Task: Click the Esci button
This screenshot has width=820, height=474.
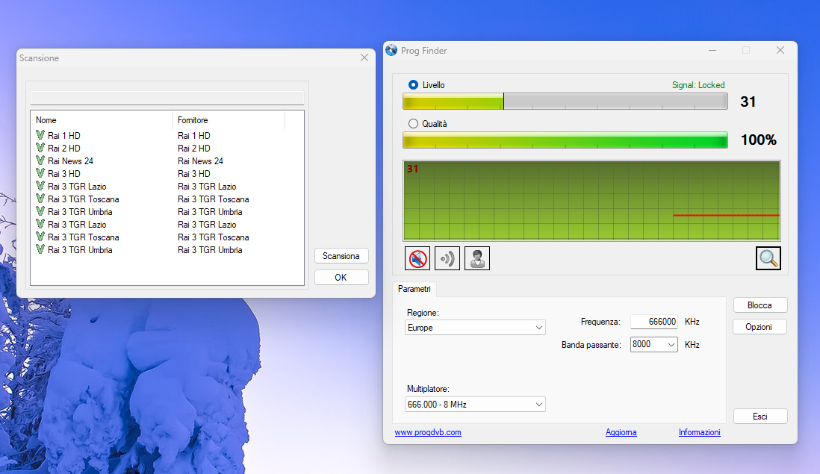Action: [760, 417]
